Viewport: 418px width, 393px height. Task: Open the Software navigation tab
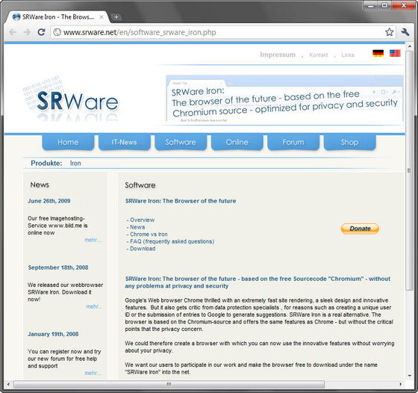click(181, 142)
